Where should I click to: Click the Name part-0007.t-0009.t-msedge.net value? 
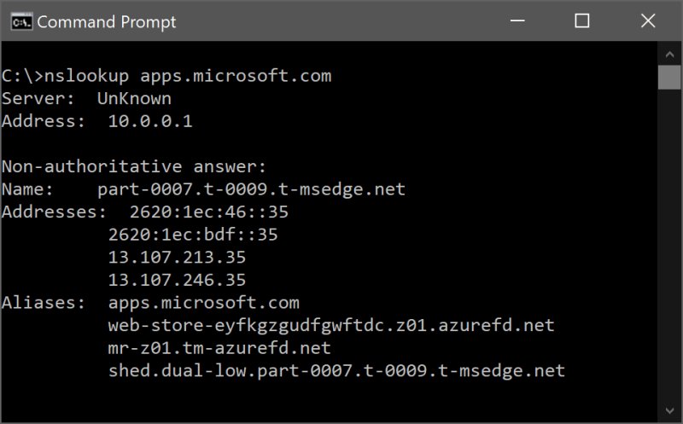click(x=251, y=189)
